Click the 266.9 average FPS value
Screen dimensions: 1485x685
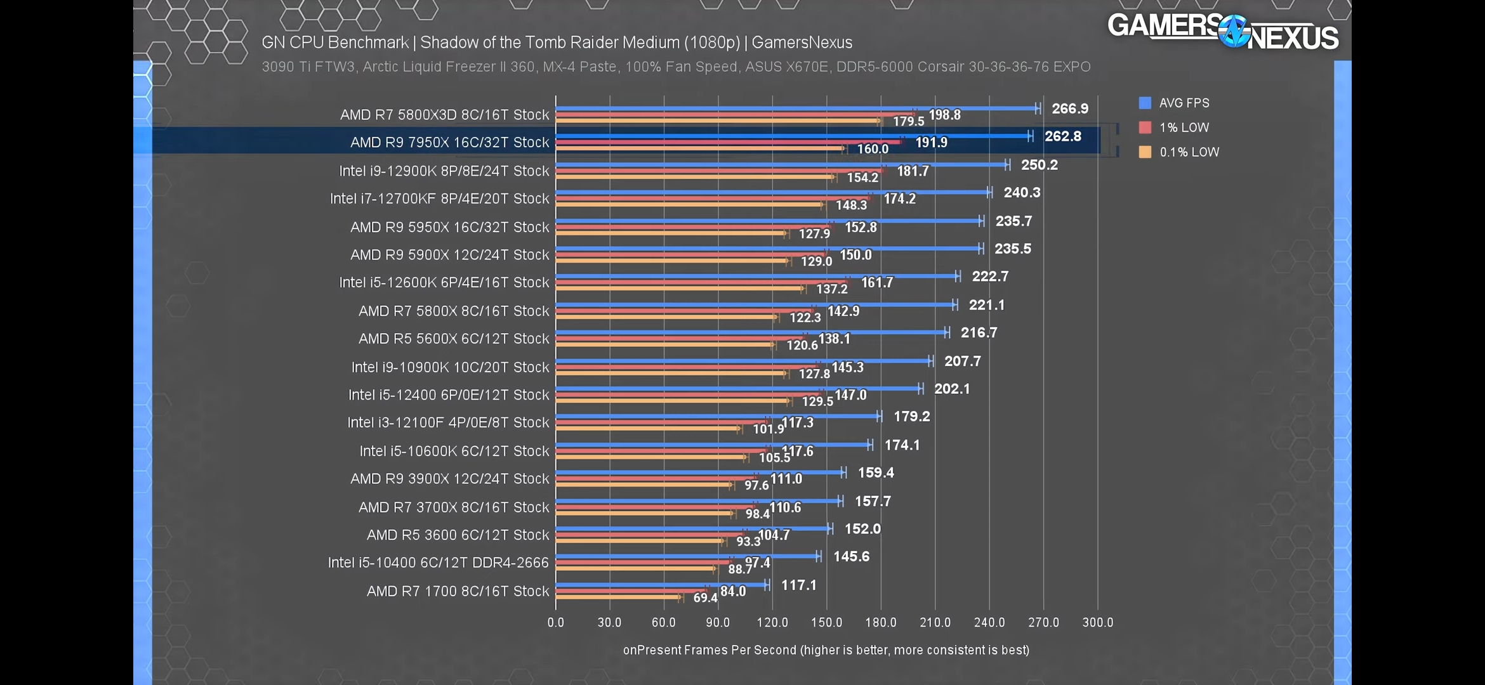1069,108
